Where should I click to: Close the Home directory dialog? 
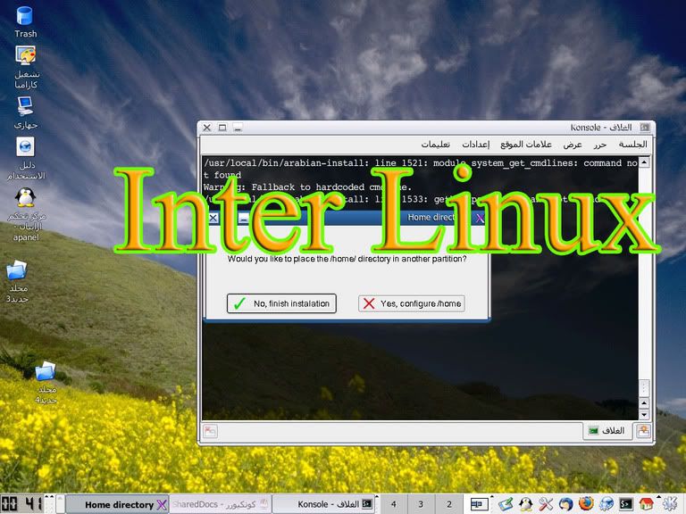[x=213, y=217]
